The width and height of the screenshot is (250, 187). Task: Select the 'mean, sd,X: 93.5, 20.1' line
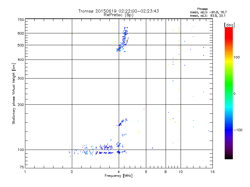207,16
